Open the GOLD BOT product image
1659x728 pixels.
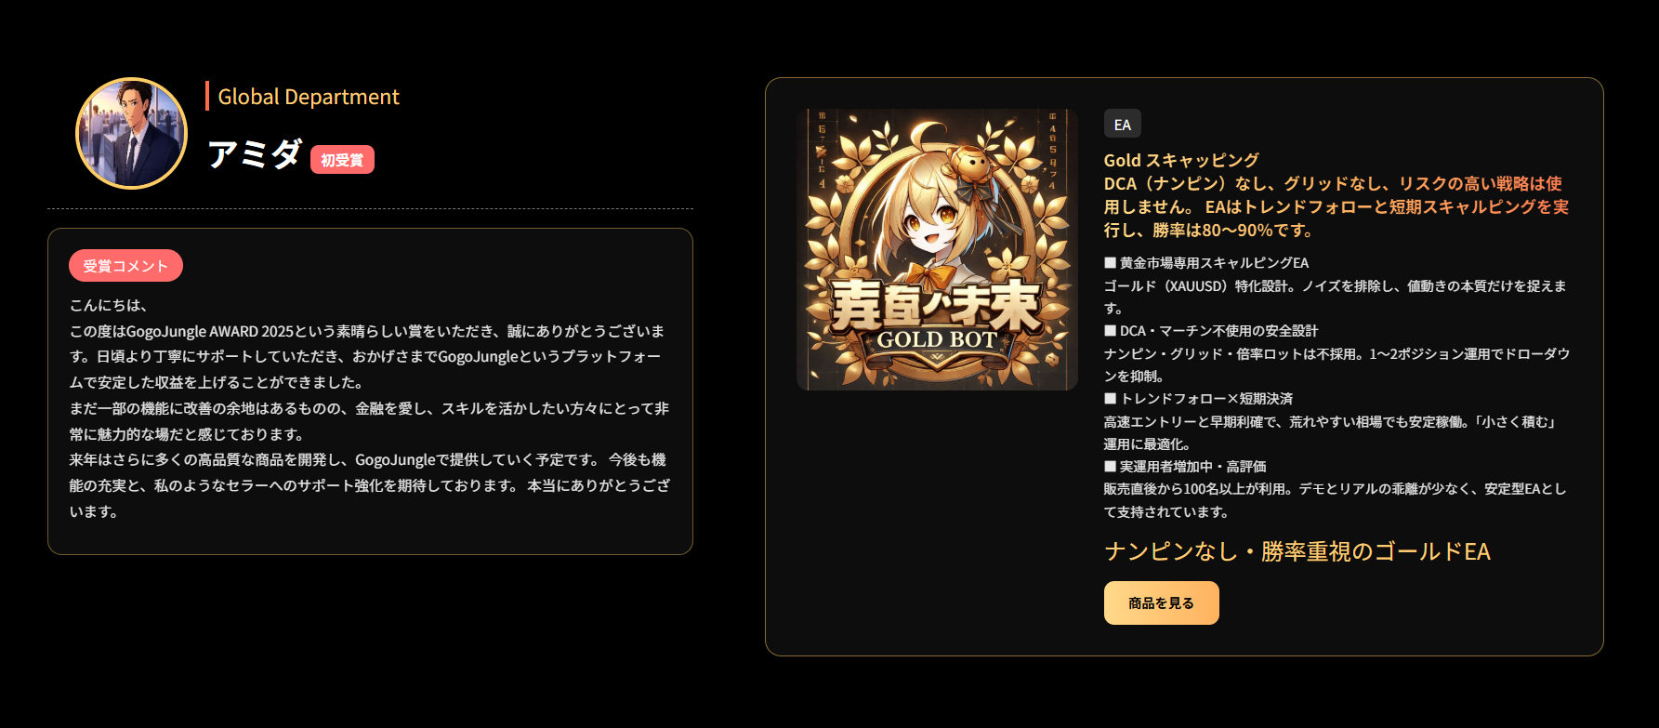pos(937,249)
